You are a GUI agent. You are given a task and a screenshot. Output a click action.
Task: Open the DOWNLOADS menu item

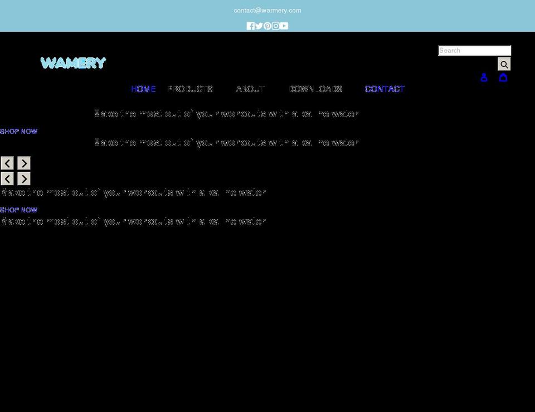(x=315, y=89)
